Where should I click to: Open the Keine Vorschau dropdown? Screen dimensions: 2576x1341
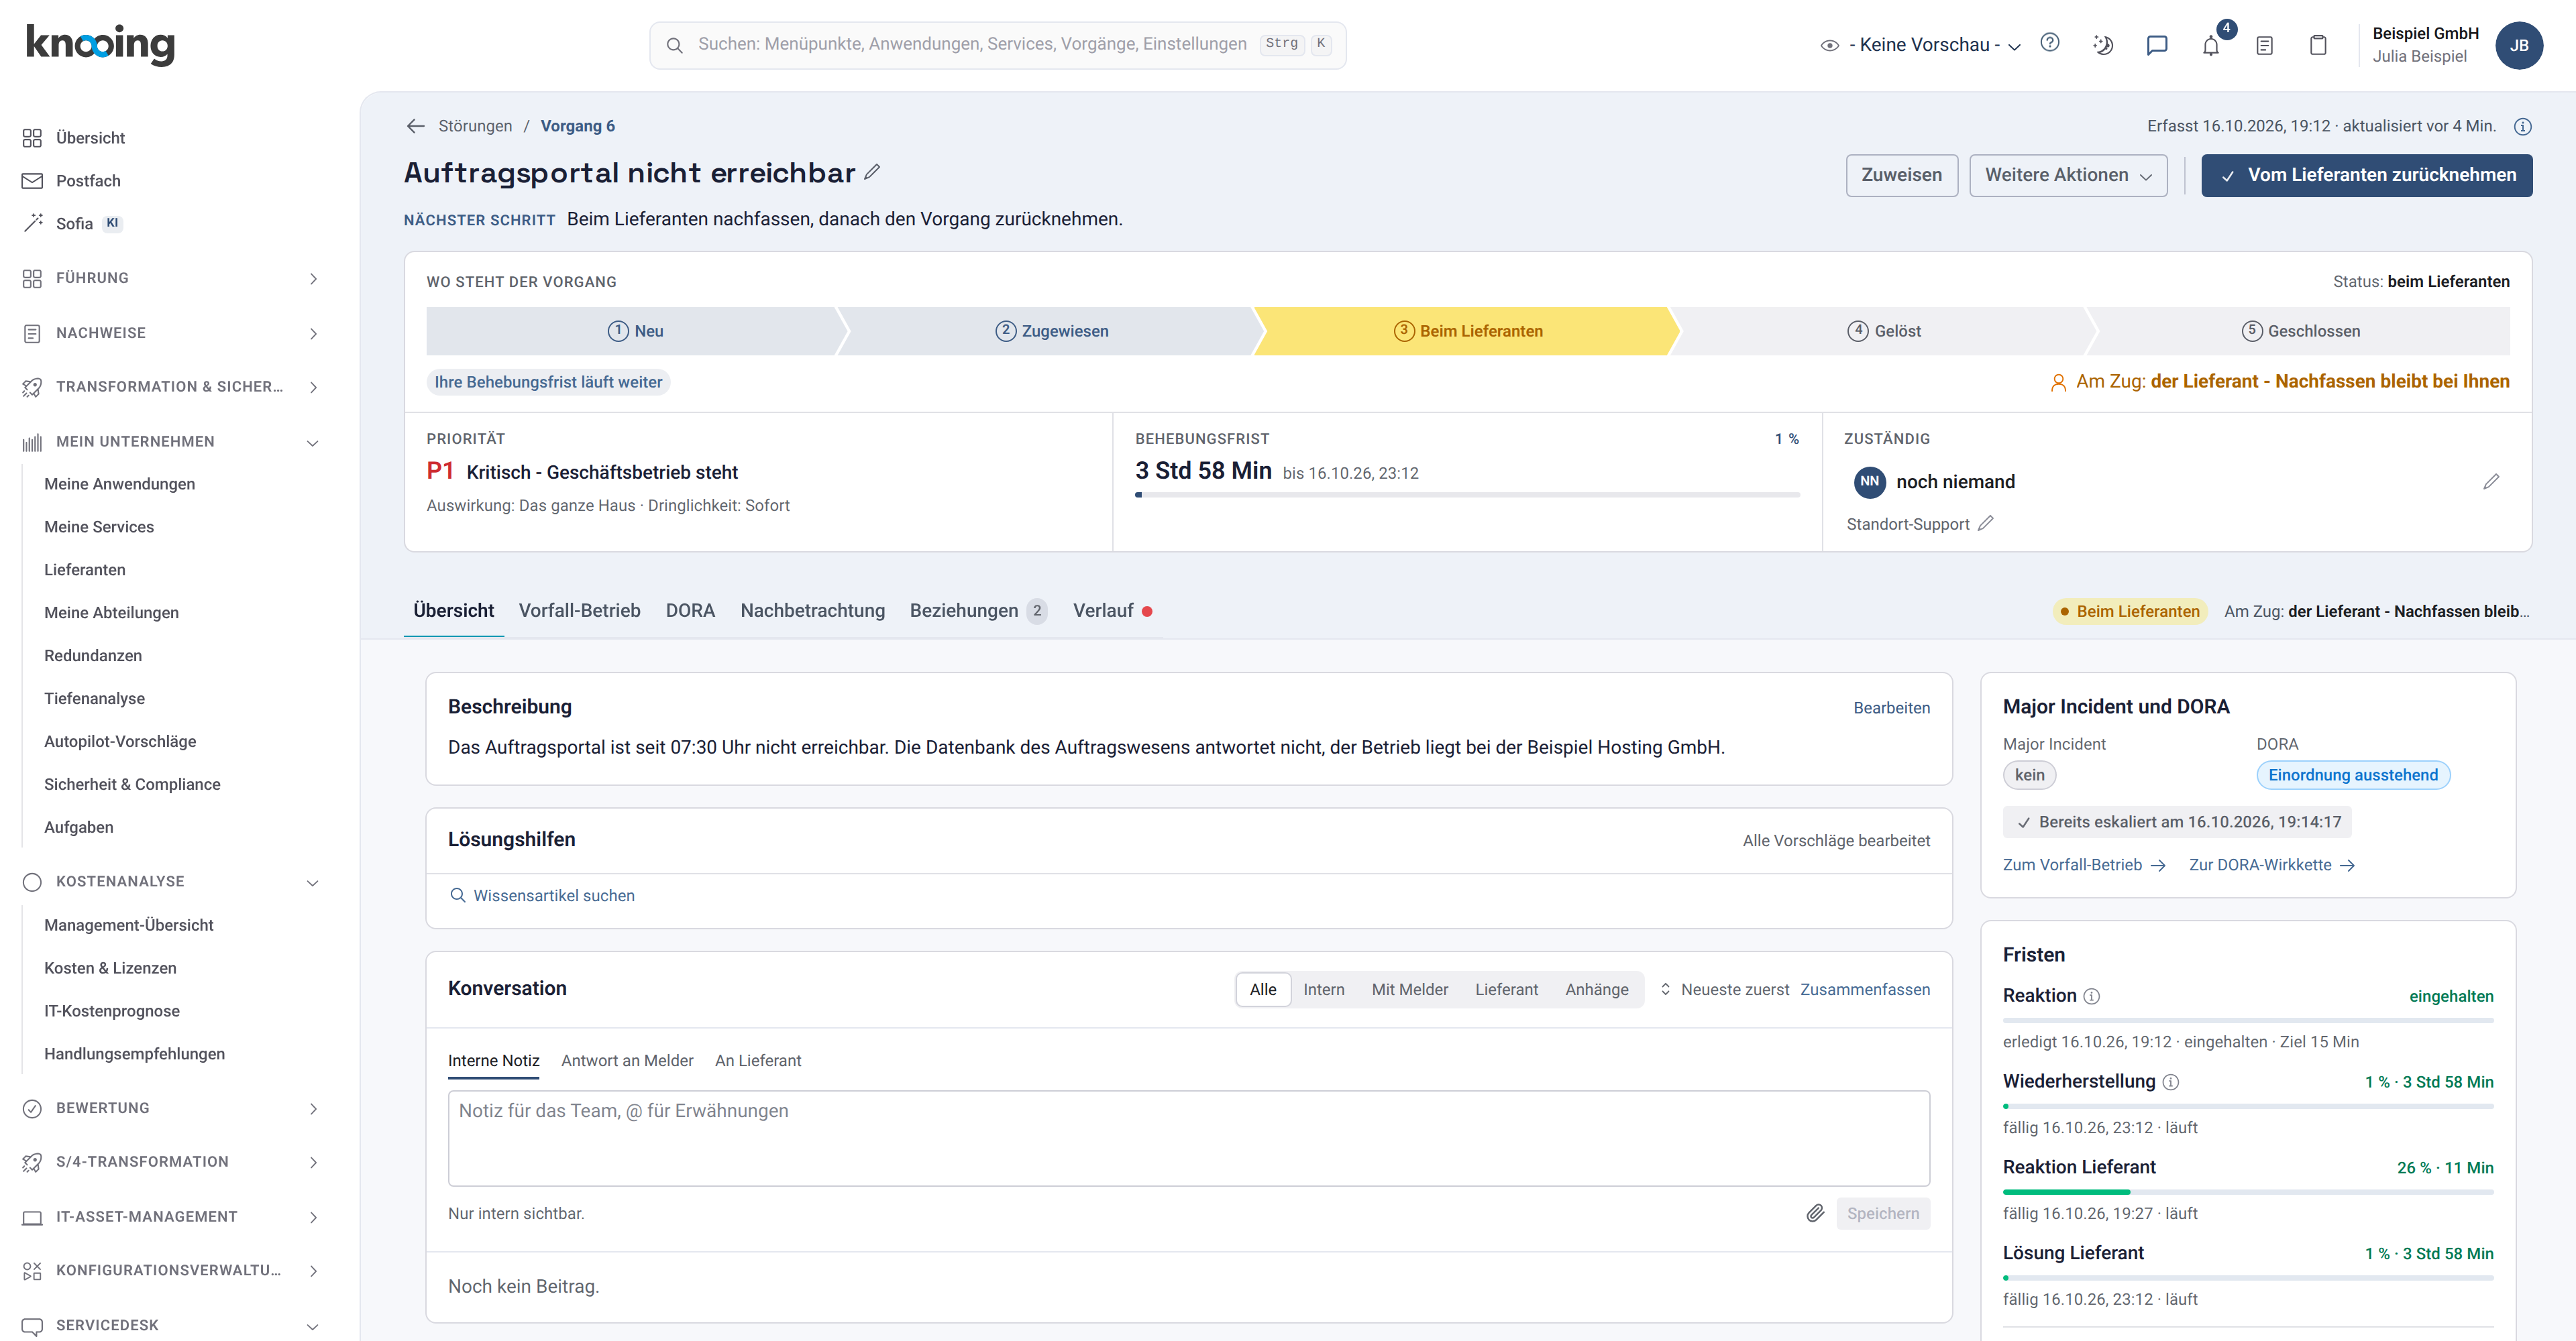click(1921, 45)
